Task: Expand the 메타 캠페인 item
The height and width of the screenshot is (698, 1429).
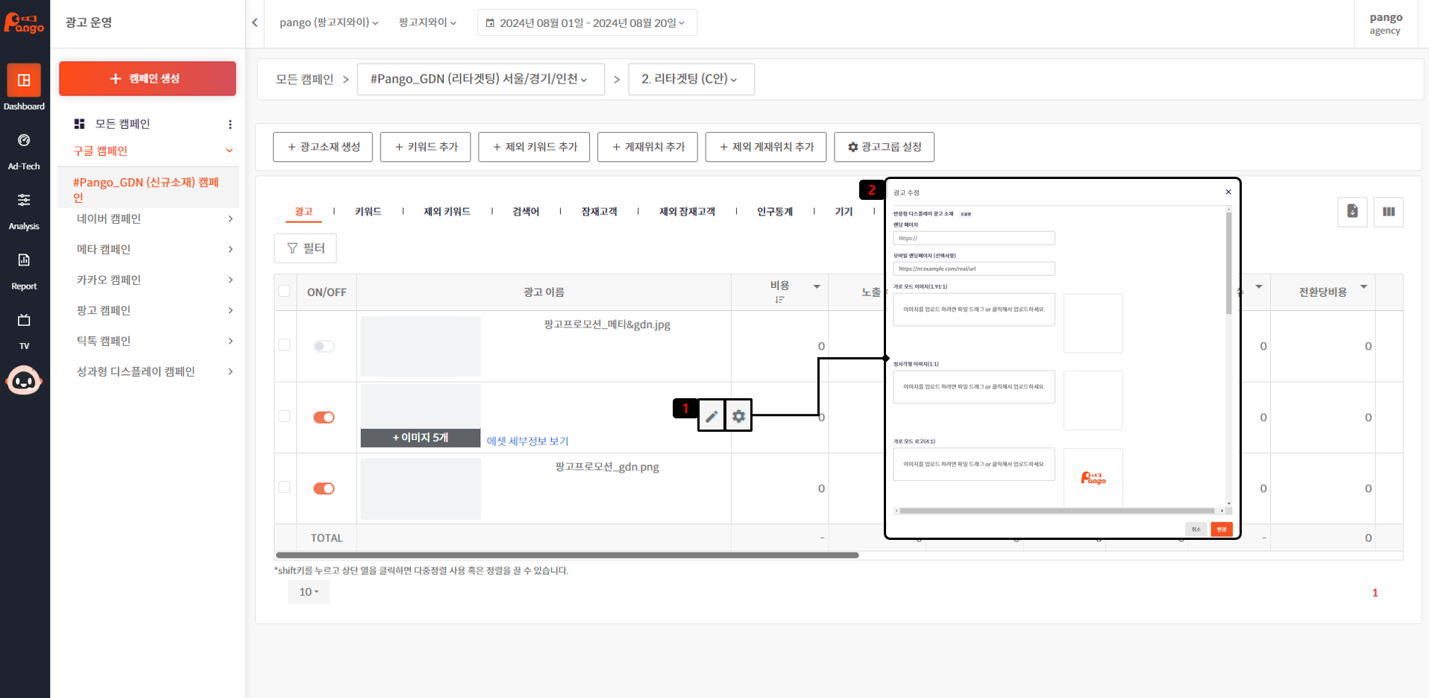Action: (x=230, y=249)
